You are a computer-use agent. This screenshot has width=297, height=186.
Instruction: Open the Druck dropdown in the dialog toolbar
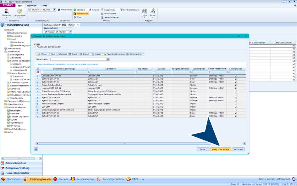[78, 54]
